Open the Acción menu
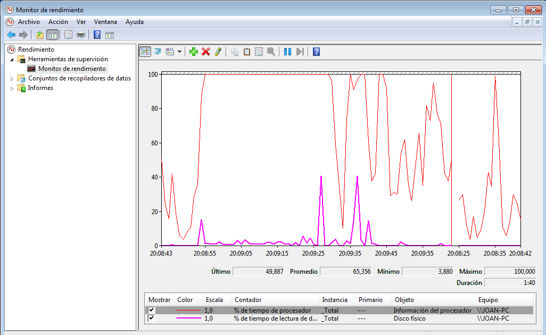The width and height of the screenshot is (546, 335). (x=58, y=22)
